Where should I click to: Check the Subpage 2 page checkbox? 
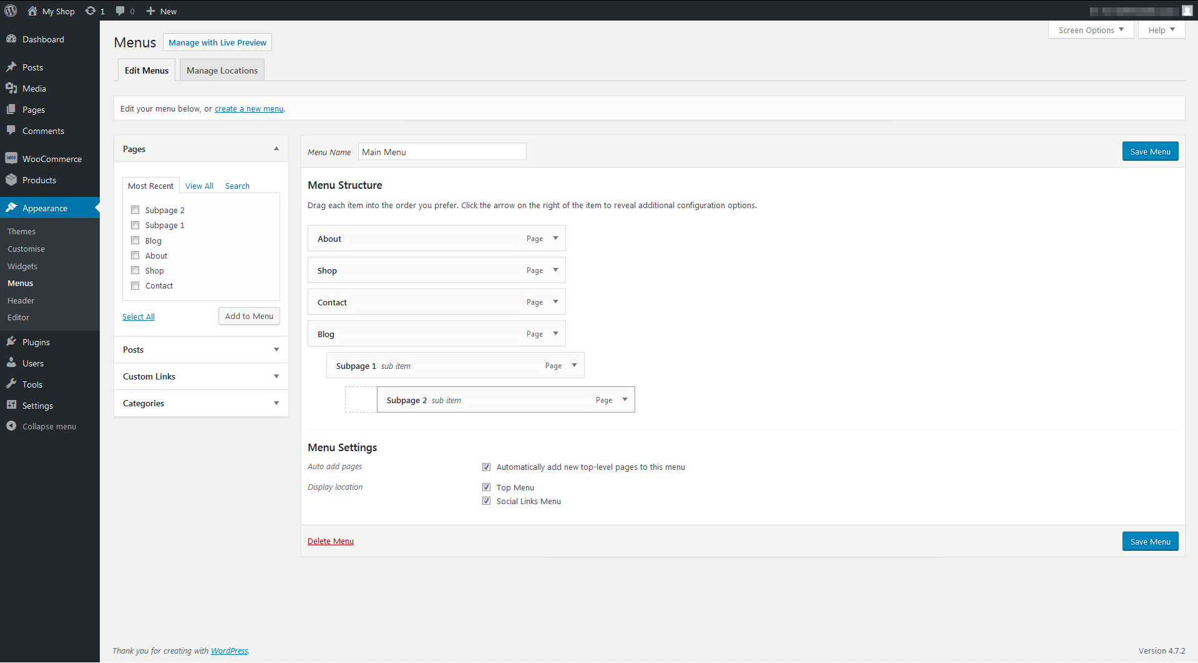tap(135, 210)
